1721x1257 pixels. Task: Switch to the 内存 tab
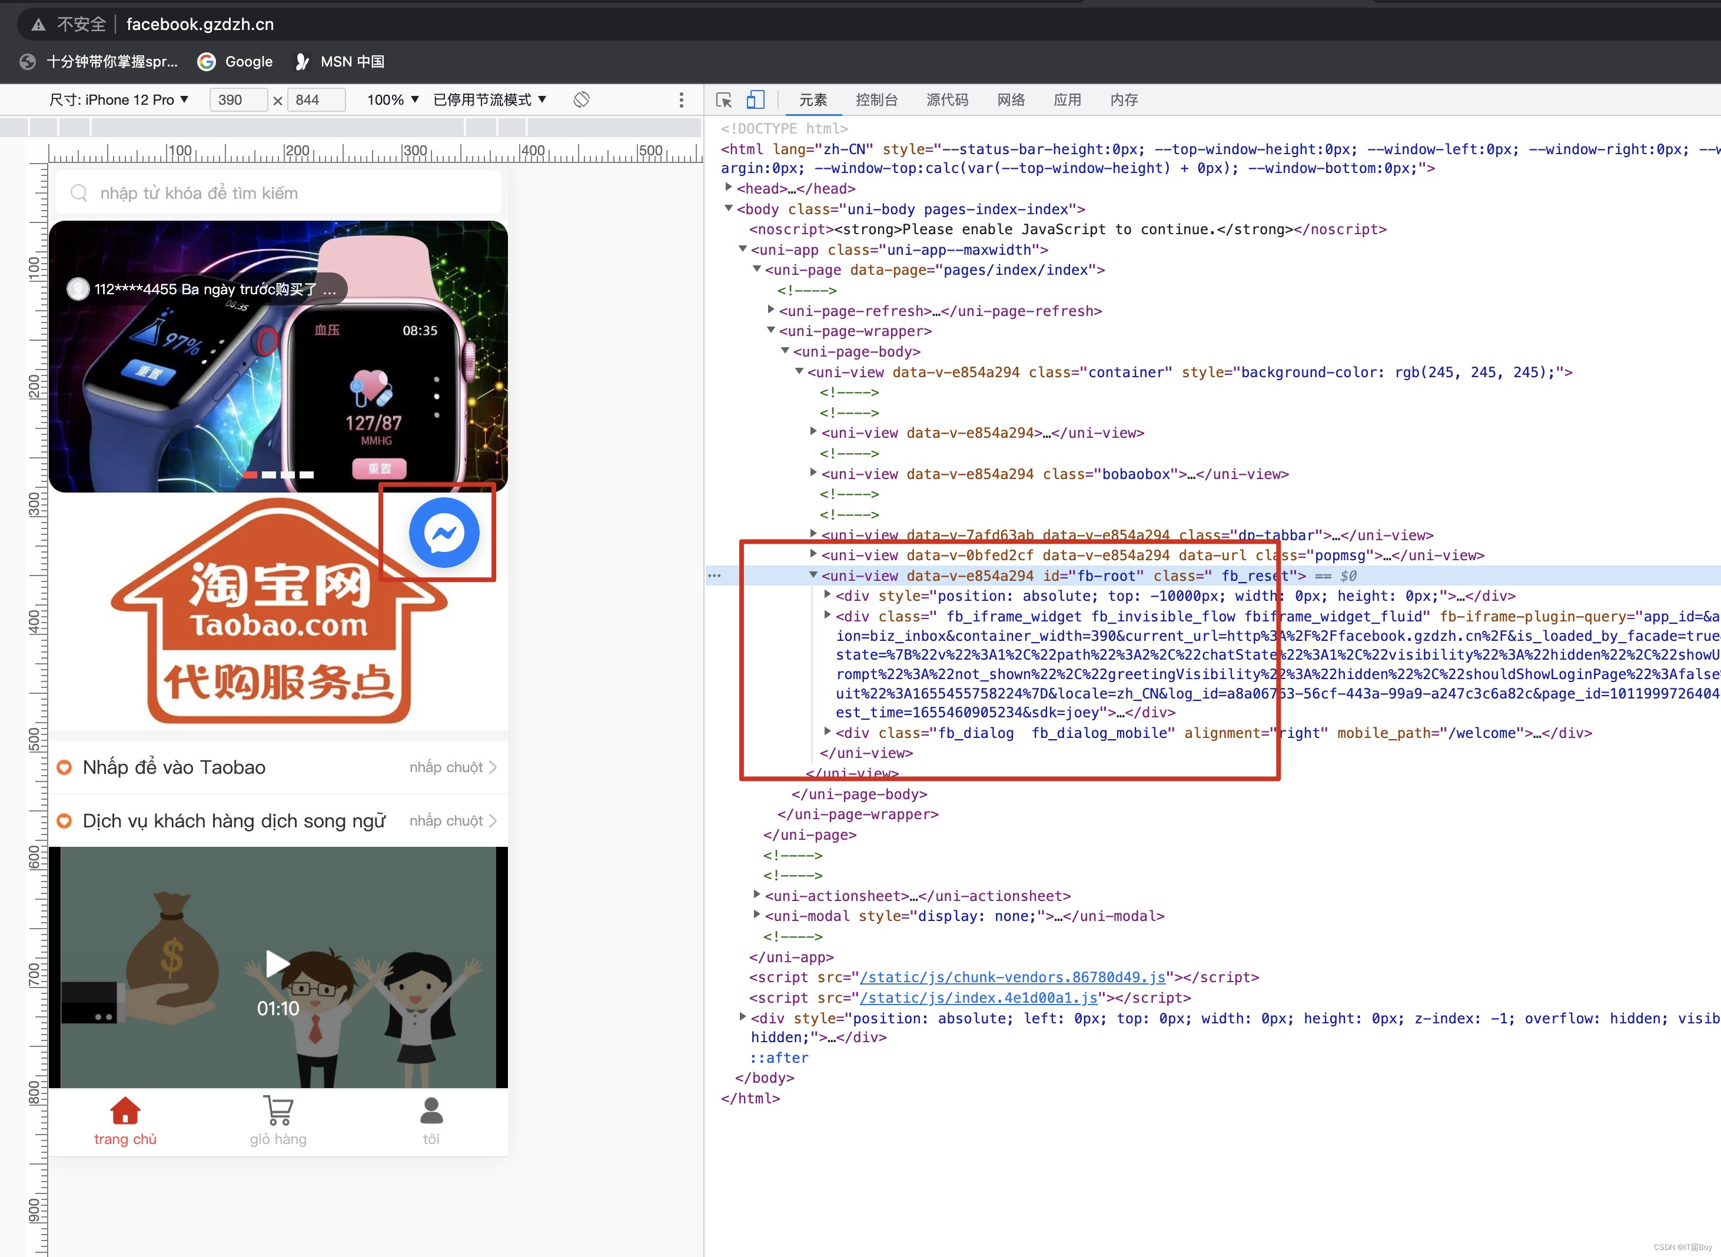click(1124, 99)
